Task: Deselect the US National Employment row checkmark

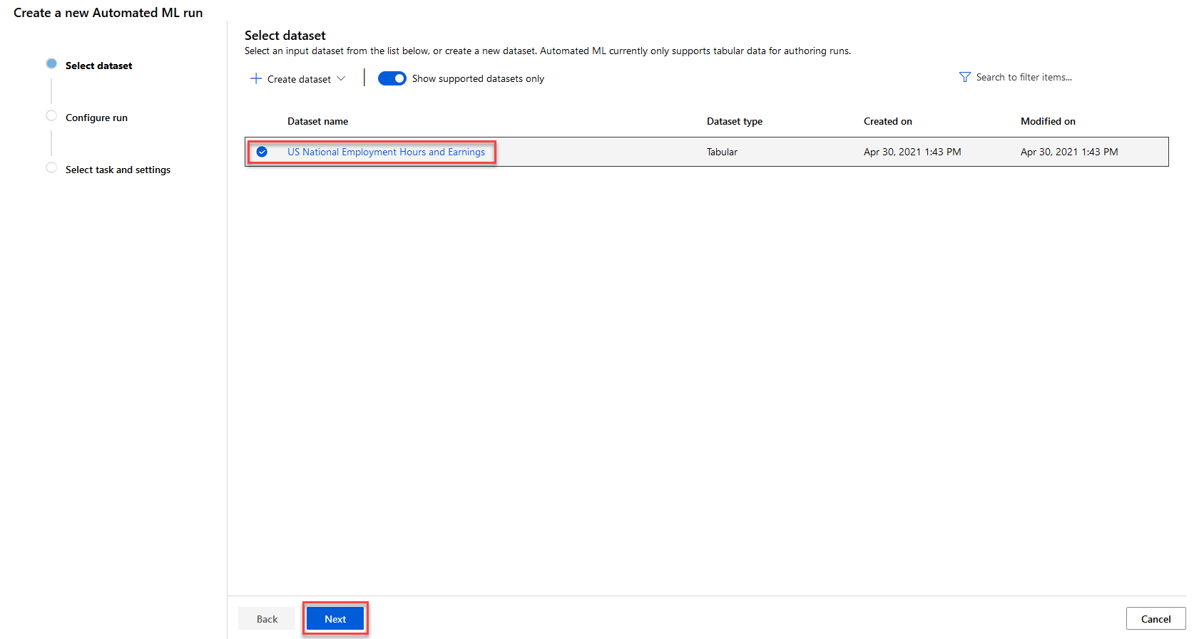Action: point(262,152)
